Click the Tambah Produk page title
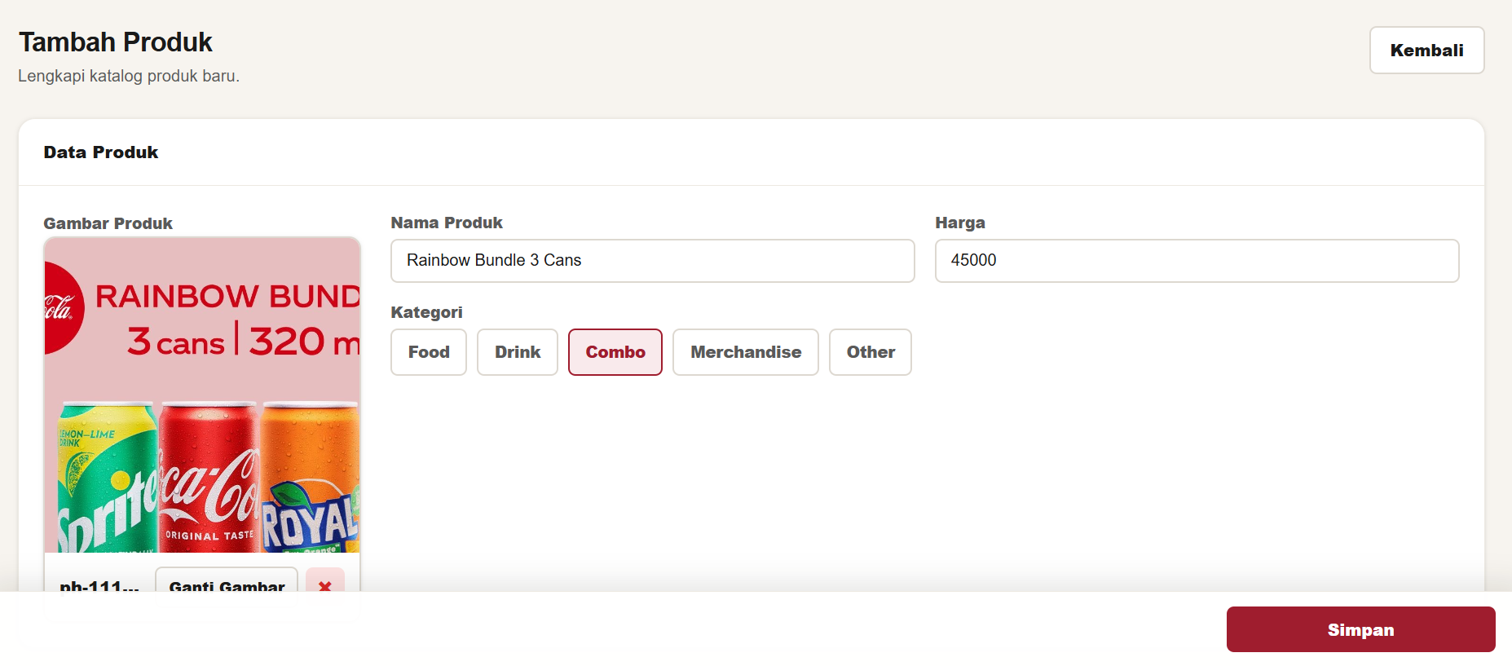This screenshot has width=1512, height=666. (x=116, y=42)
